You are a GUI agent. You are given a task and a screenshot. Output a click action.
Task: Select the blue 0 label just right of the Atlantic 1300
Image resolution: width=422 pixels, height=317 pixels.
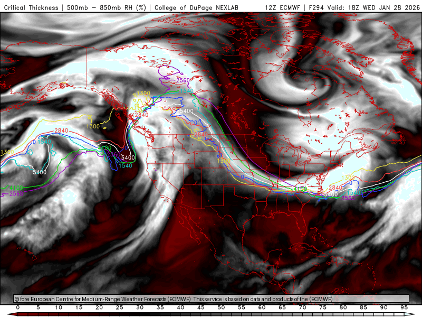350,183
